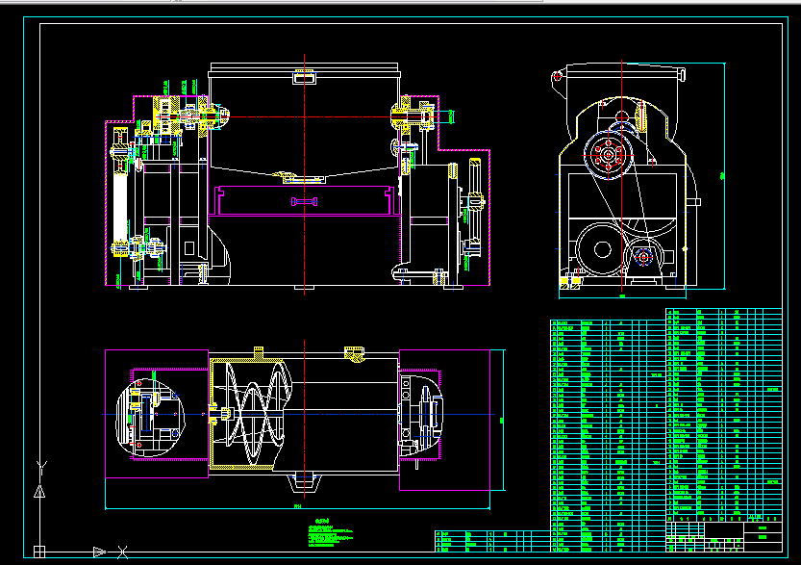The image size is (801, 565).
Task: Select the width dimension under the side view
Action: 622,295
